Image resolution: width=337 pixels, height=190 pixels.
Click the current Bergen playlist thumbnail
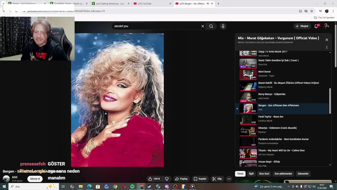tap(248, 108)
